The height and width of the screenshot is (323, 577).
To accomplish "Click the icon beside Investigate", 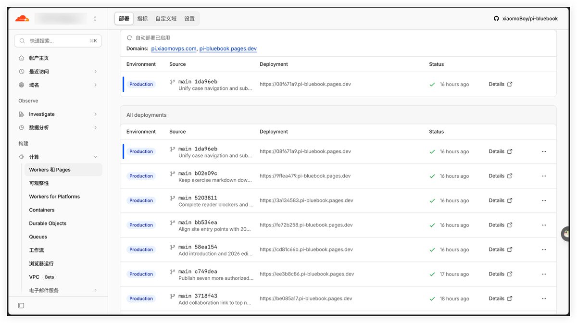I will (21, 114).
